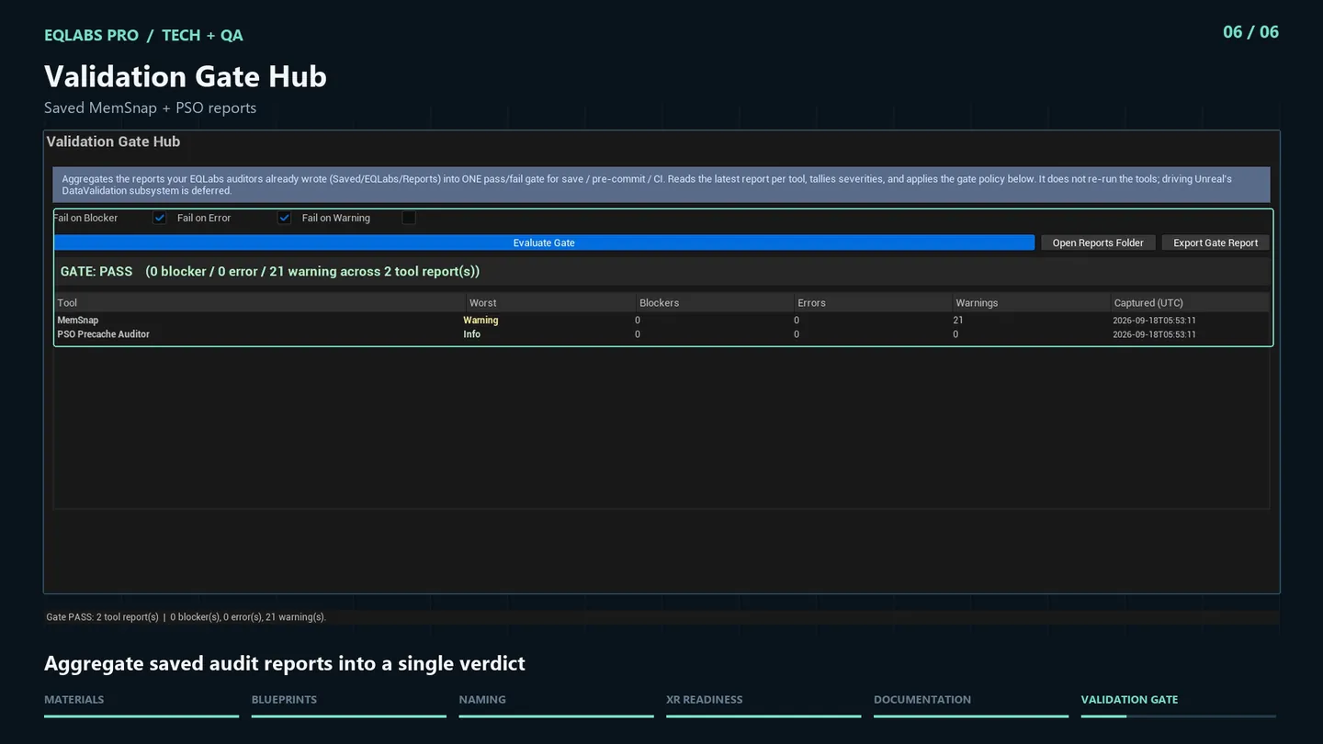This screenshot has width=1323, height=744.
Task: Uncheck the Fail on Error checkbox
Action: [285, 218]
